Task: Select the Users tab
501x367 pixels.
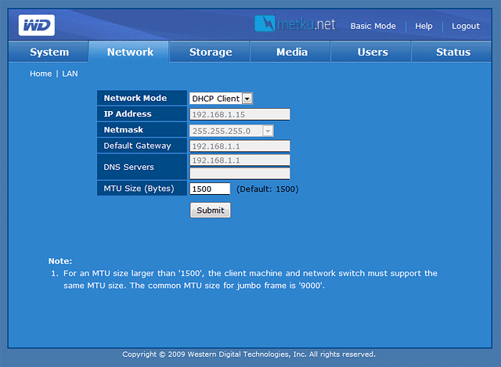Action: click(x=373, y=52)
